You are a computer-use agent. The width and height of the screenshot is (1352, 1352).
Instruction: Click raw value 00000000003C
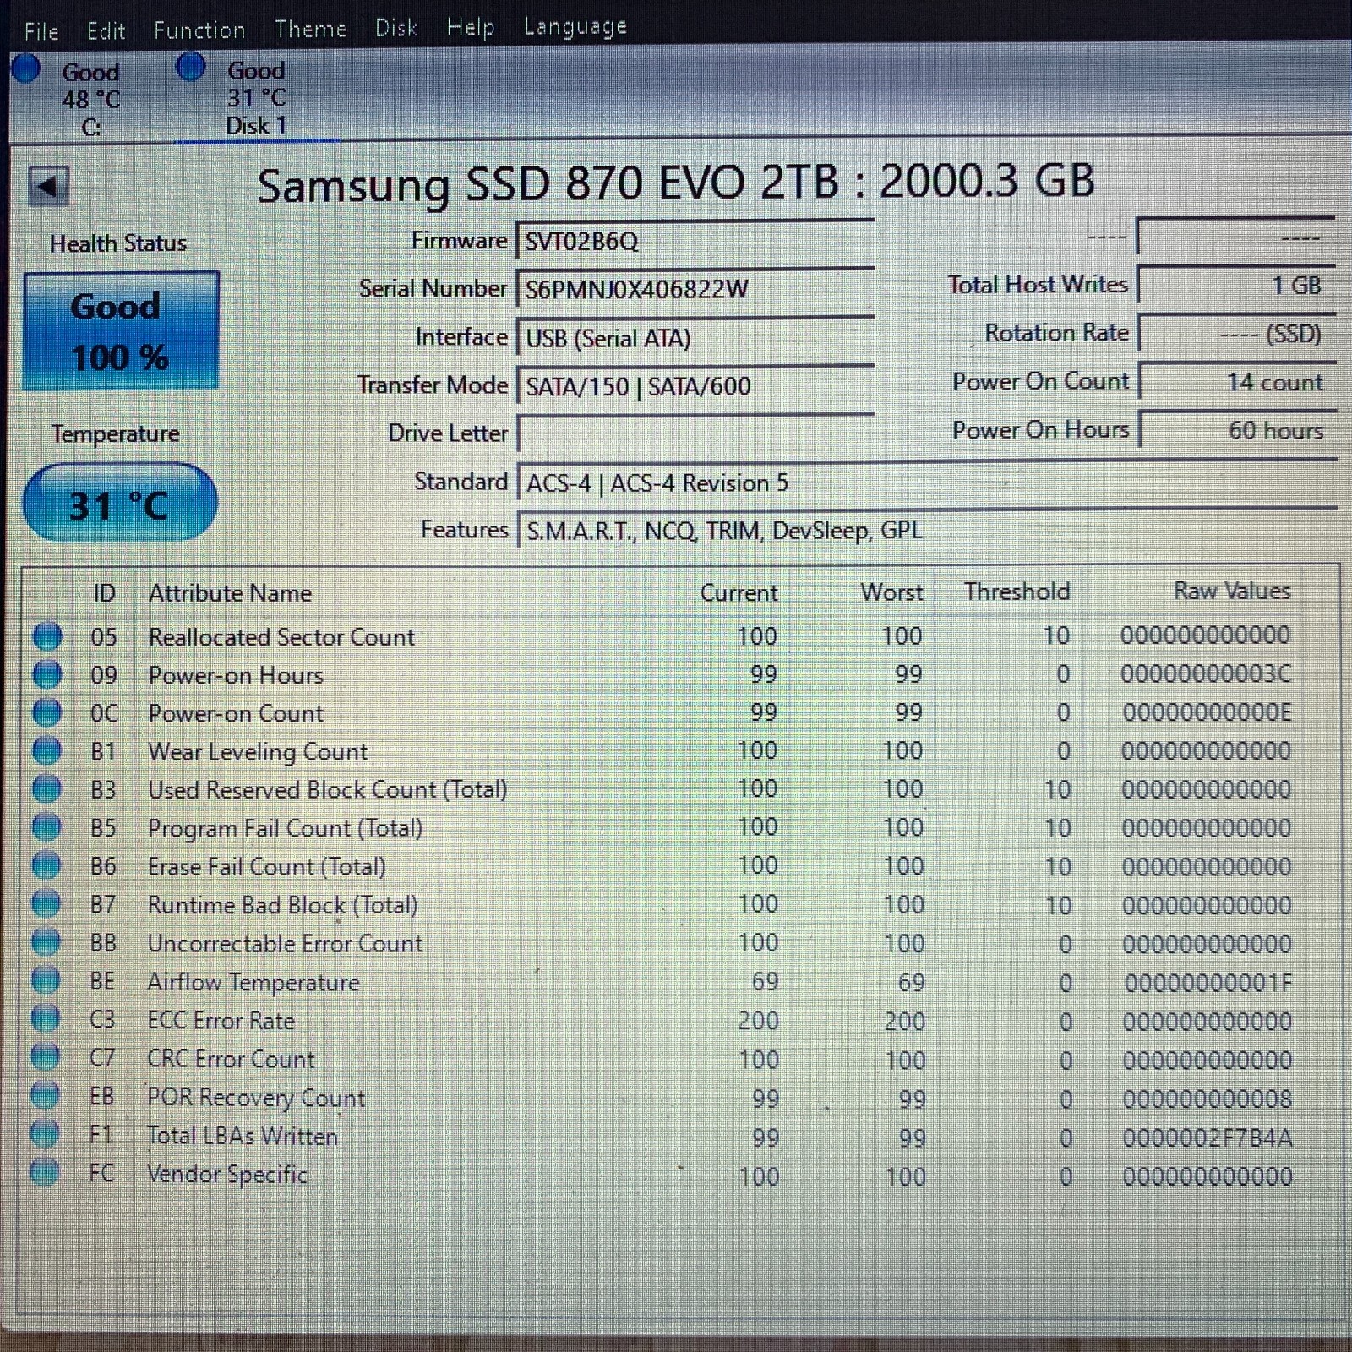click(1206, 673)
